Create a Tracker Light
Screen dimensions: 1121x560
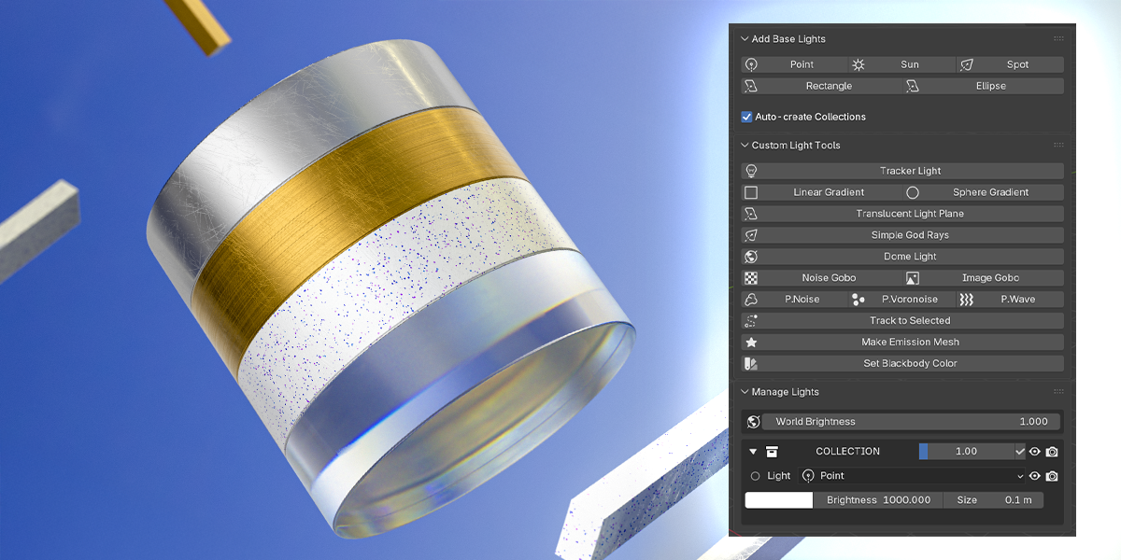pyautogui.click(x=902, y=171)
